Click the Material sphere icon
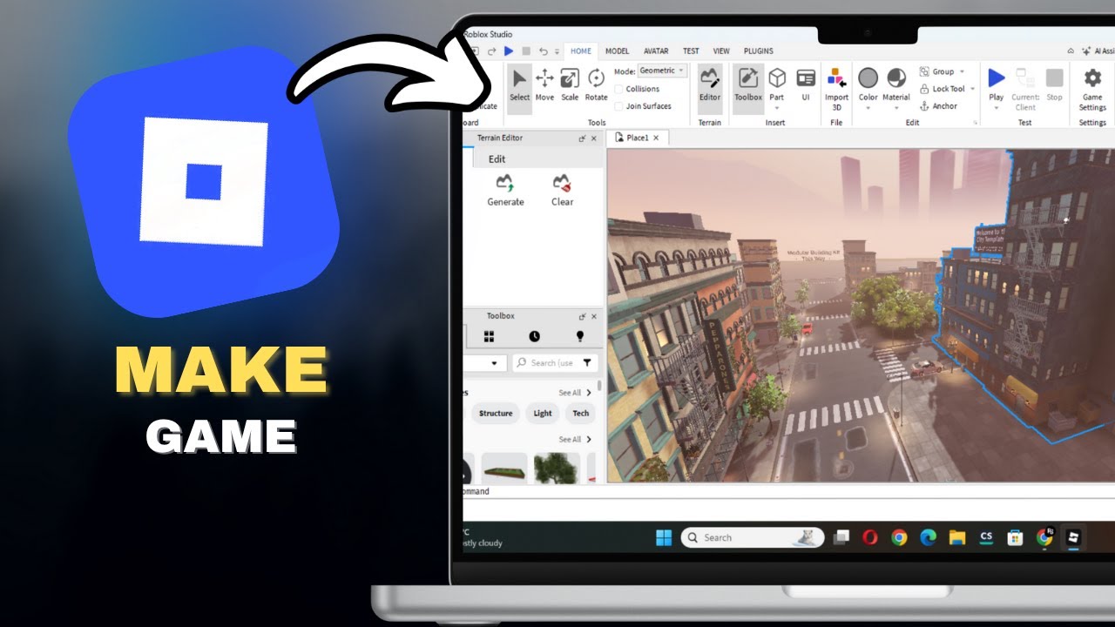Viewport: 1115px width, 627px height. click(x=896, y=78)
